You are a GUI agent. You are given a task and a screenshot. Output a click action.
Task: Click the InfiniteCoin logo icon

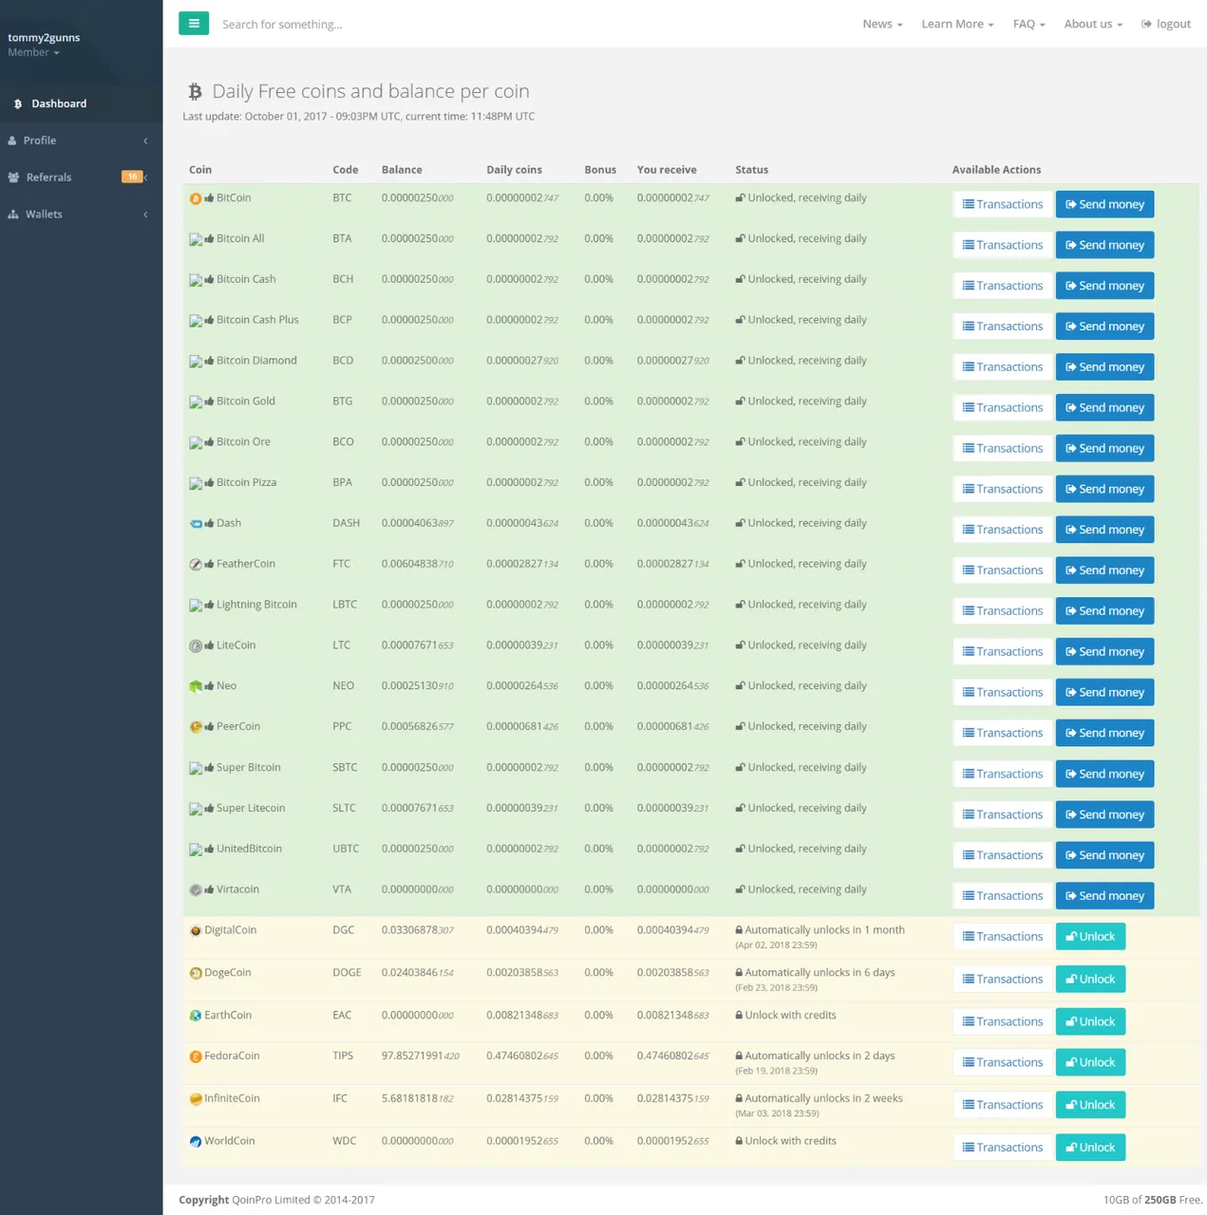coord(196,1099)
